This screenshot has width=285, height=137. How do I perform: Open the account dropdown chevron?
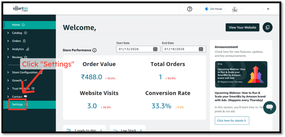coord(268,9)
